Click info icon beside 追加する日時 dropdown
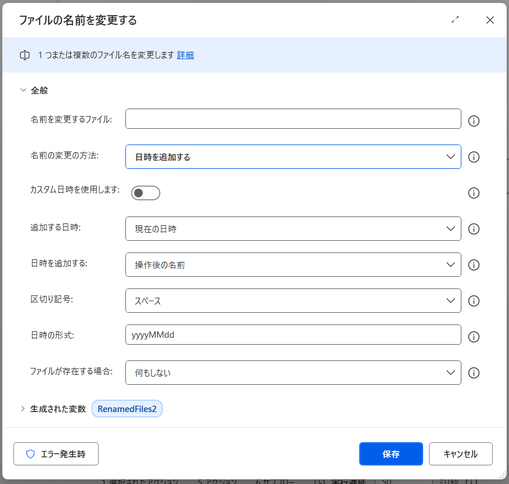The height and width of the screenshot is (484, 509). tap(474, 229)
